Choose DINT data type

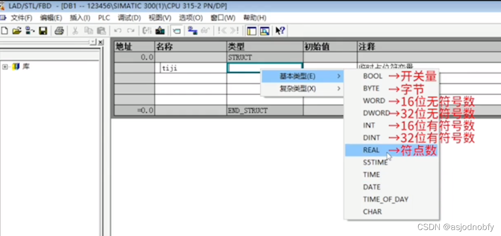[371, 138]
